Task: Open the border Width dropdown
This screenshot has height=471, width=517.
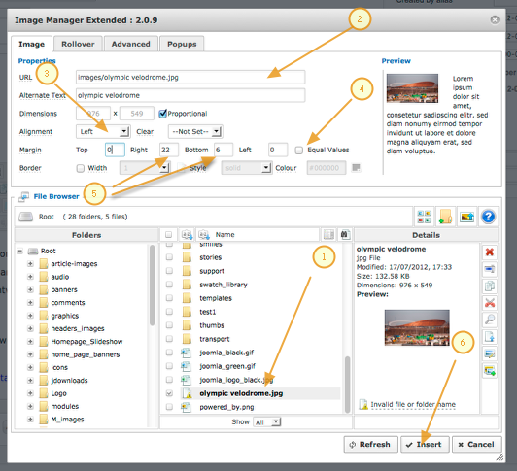Action: click(x=145, y=168)
